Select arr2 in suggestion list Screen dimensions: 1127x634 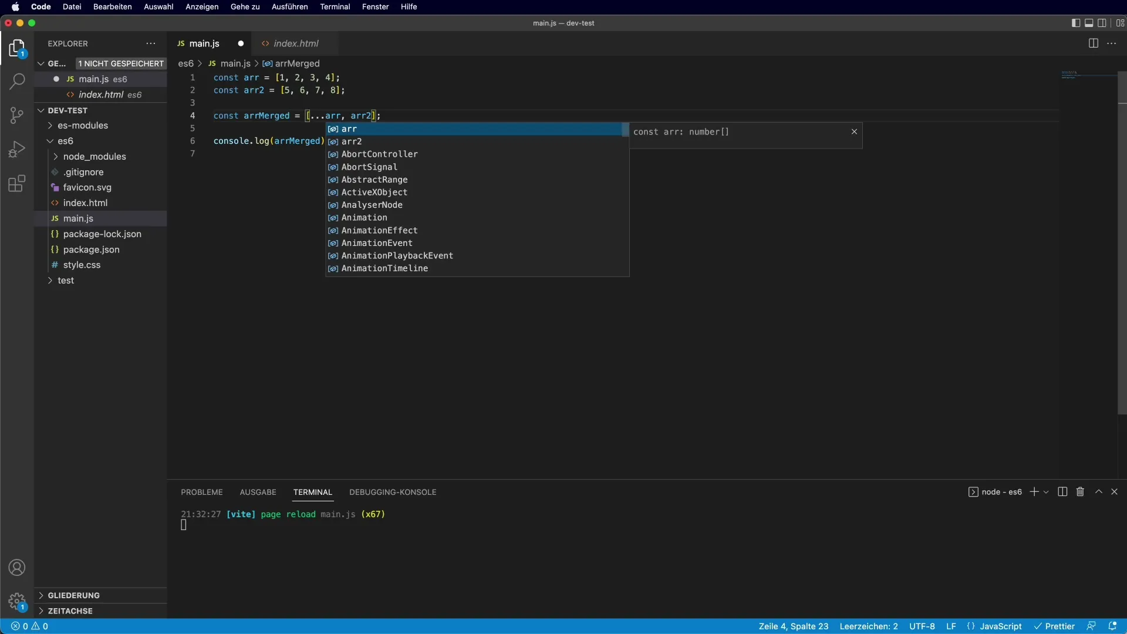tap(477, 141)
